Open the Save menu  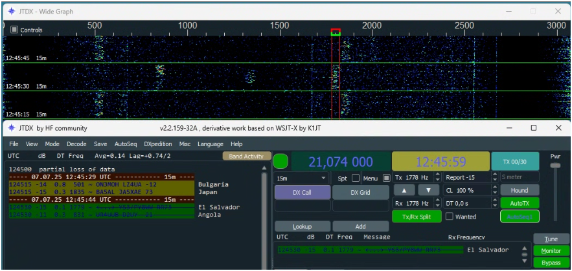(x=100, y=144)
